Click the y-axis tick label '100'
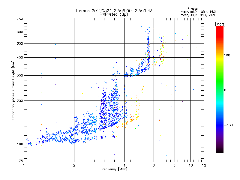Viewport: 240px width, 180px height. pyautogui.click(x=20, y=144)
